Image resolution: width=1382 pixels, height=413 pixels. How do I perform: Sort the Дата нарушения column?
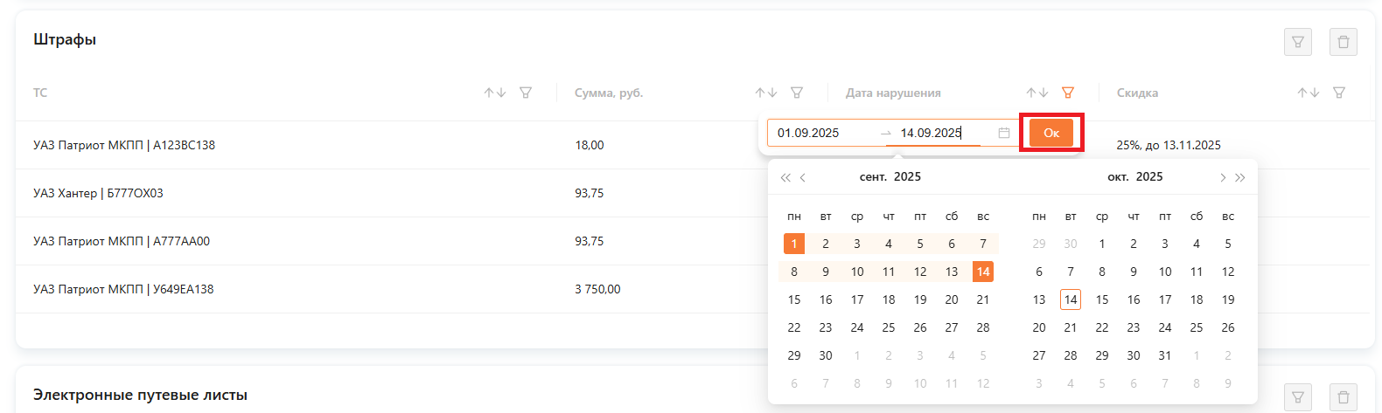click(x=1036, y=93)
